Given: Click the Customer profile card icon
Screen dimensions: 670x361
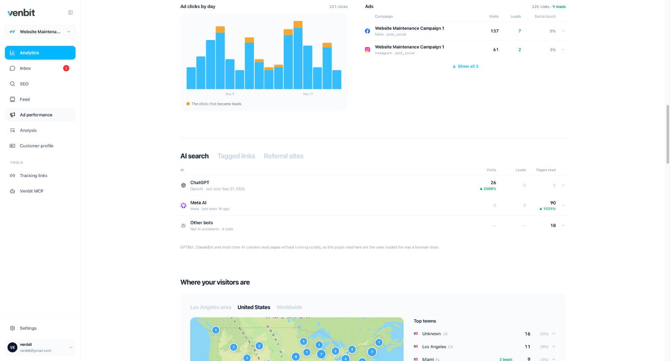Looking at the screenshot, I should (12, 146).
